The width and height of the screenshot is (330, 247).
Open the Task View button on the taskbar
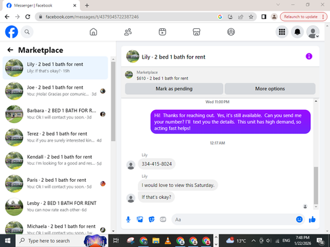pyautogui.click(x=115, y=240)
